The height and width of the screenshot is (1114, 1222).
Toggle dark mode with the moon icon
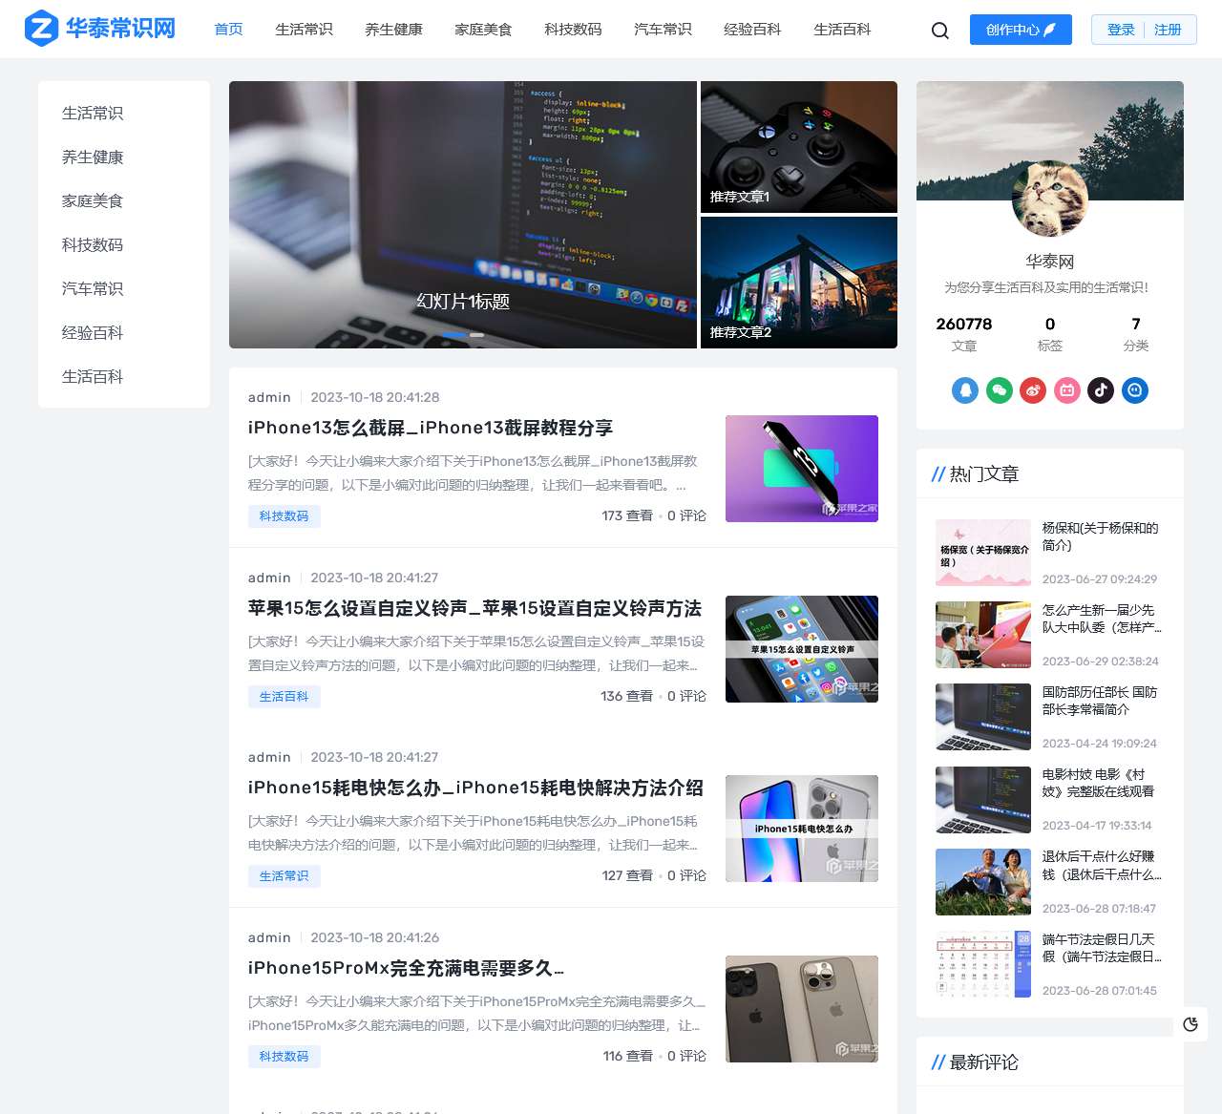pyautogui.click(x=1190, y=1024)
